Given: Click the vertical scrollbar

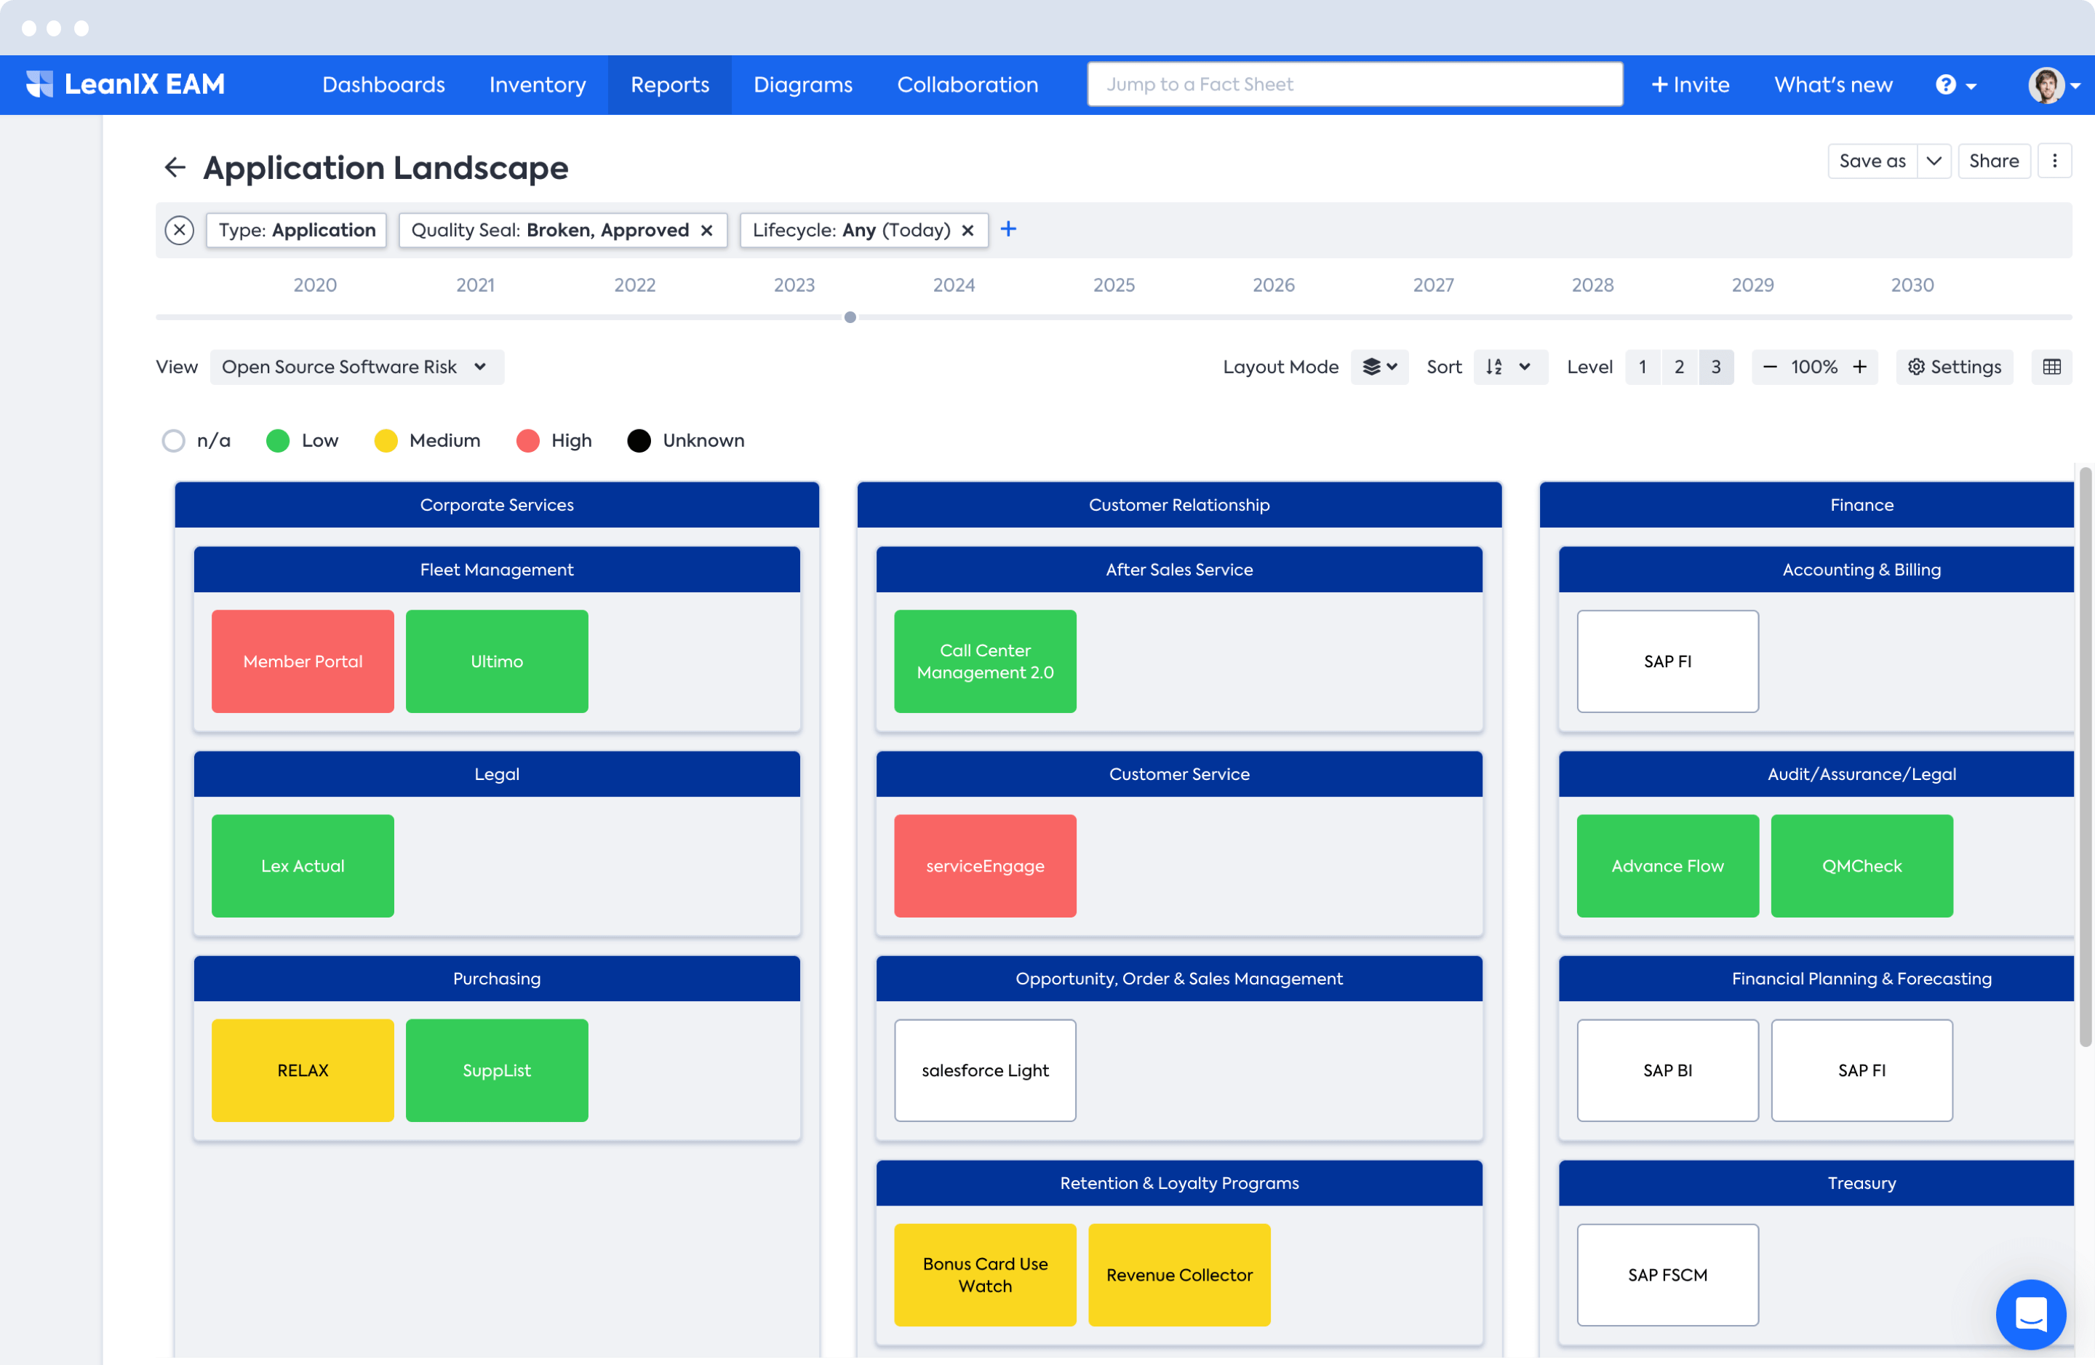Looking at the screenshot, I should pos(2086,757).
